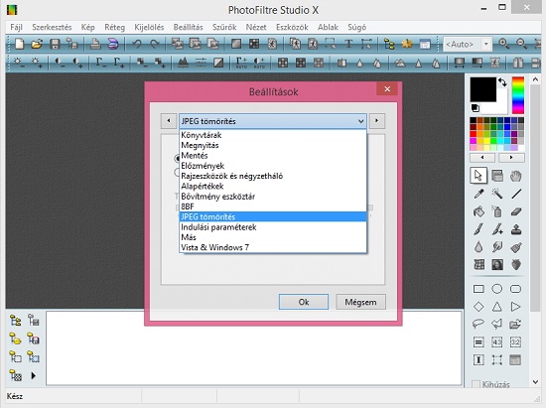Screen dimensions: 546x408
Task: Choose the Lasso selection shape
Action: pos(478,324)
